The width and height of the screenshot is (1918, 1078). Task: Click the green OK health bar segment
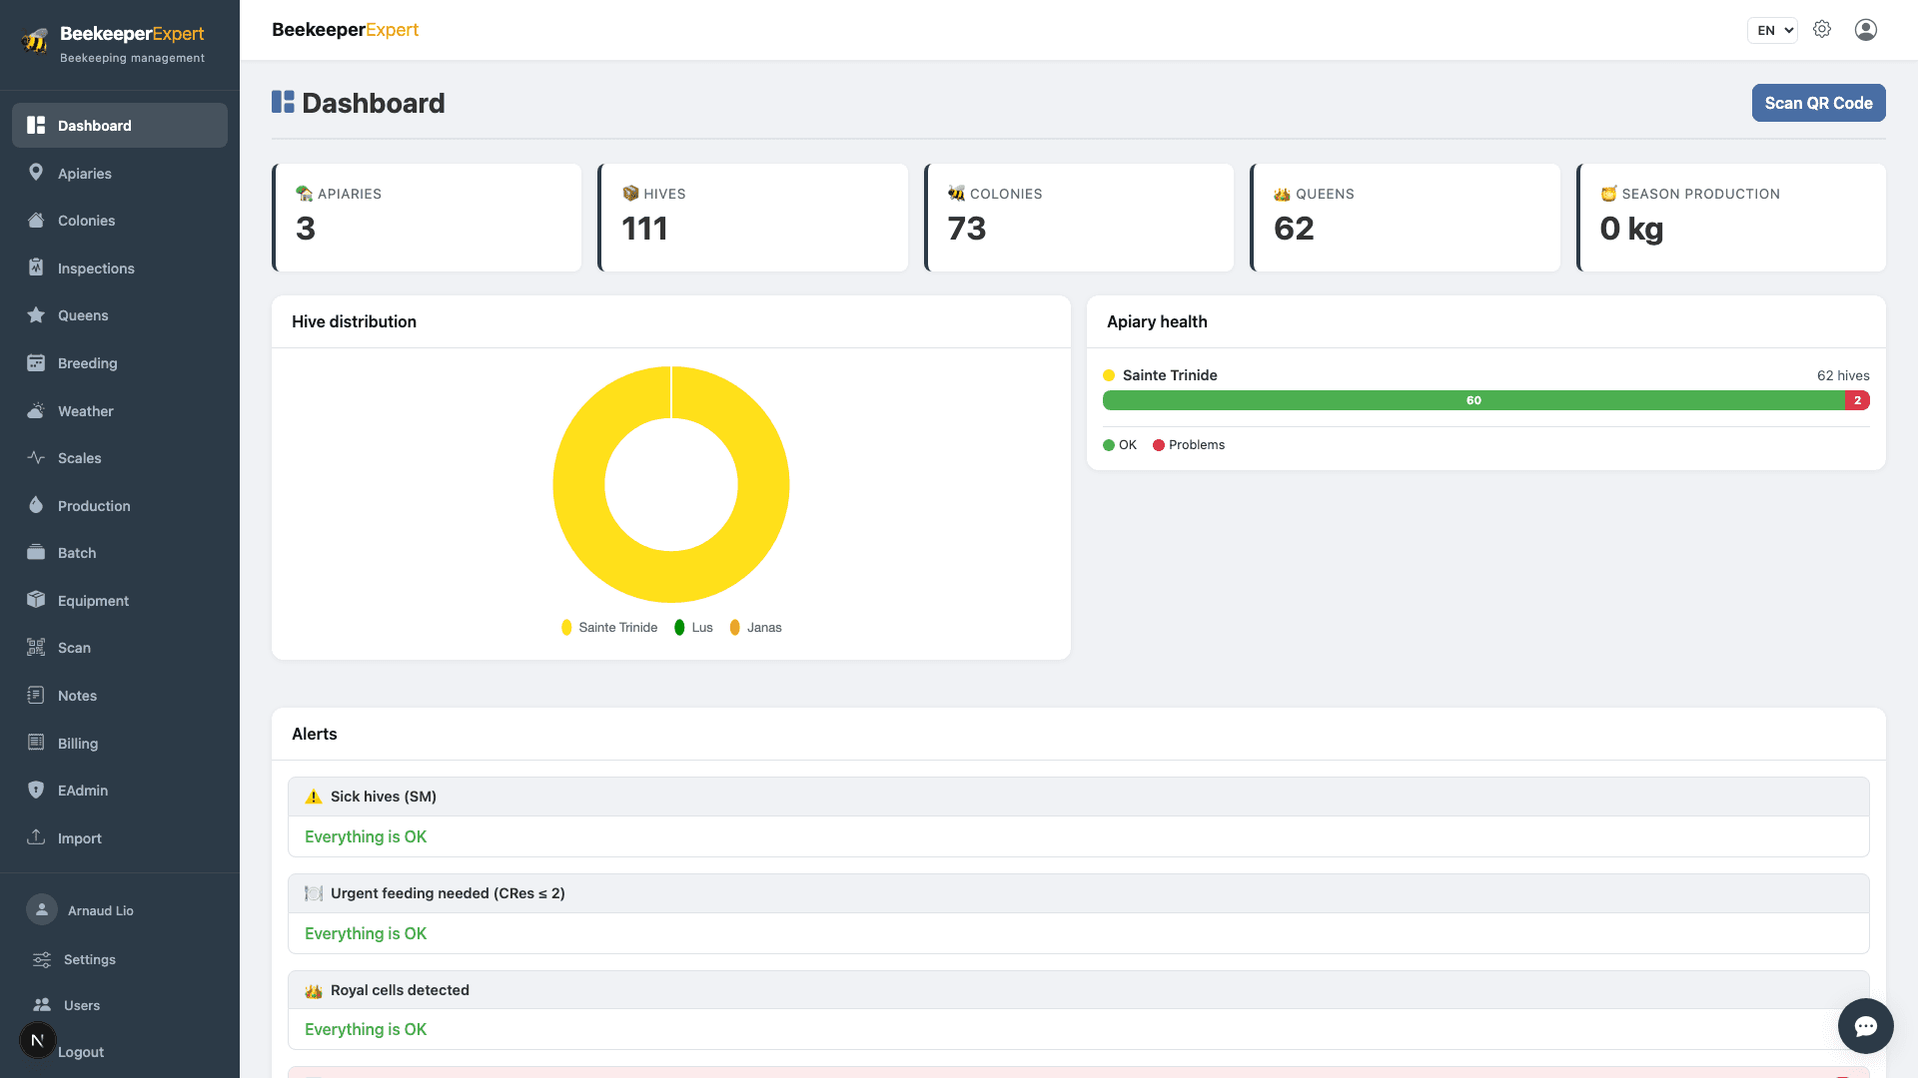pyautogui.click(x=1473, y=400)
